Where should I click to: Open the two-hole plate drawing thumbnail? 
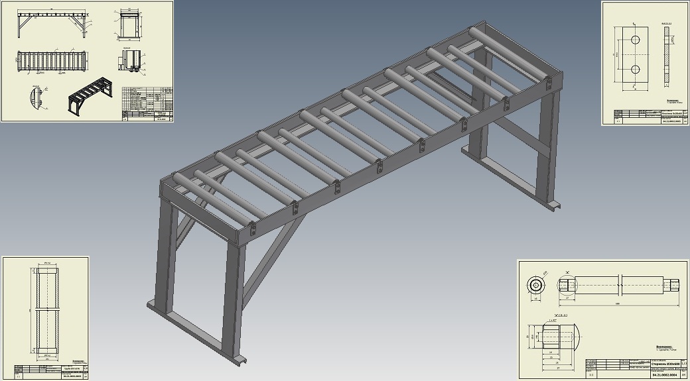pyautogui.click(x=645, y=64)
